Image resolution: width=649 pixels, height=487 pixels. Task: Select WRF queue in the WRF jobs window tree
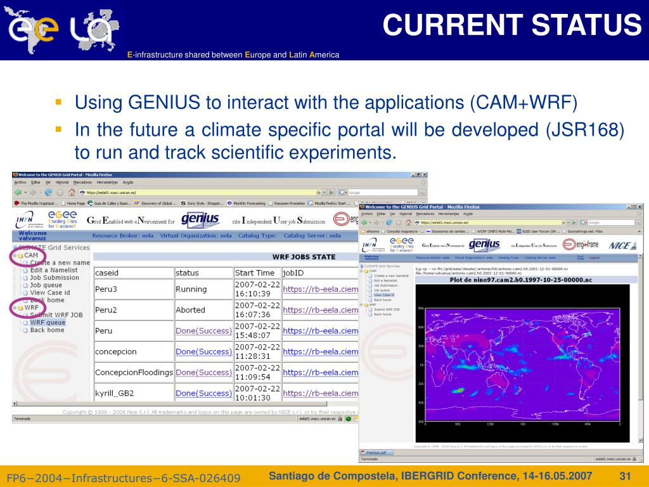[x=48, y=322]
